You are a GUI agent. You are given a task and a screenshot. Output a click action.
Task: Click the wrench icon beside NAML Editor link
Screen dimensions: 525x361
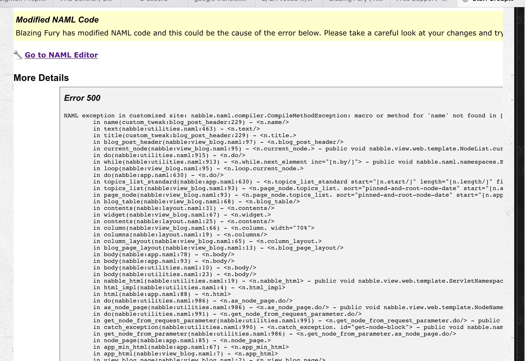pyautogui.click(x=18, y=55)
